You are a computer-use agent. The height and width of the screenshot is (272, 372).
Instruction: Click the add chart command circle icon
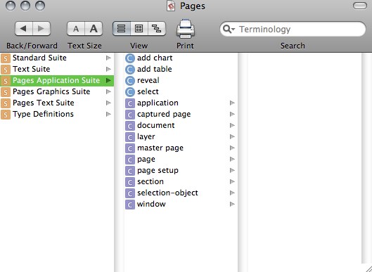point(130,58)
